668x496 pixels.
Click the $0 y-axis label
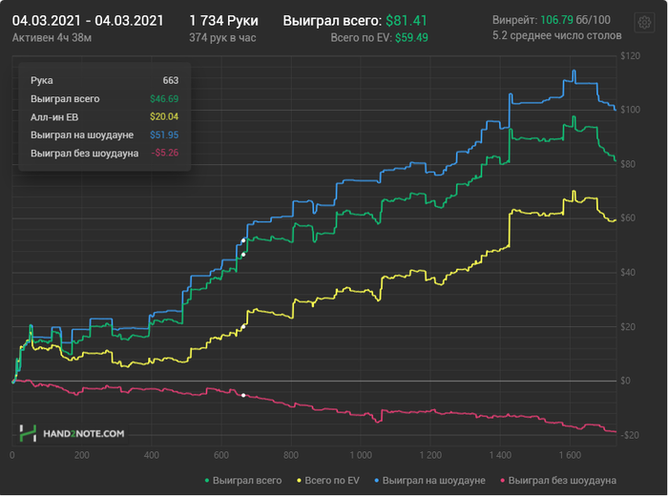click(x=625, y=381)
